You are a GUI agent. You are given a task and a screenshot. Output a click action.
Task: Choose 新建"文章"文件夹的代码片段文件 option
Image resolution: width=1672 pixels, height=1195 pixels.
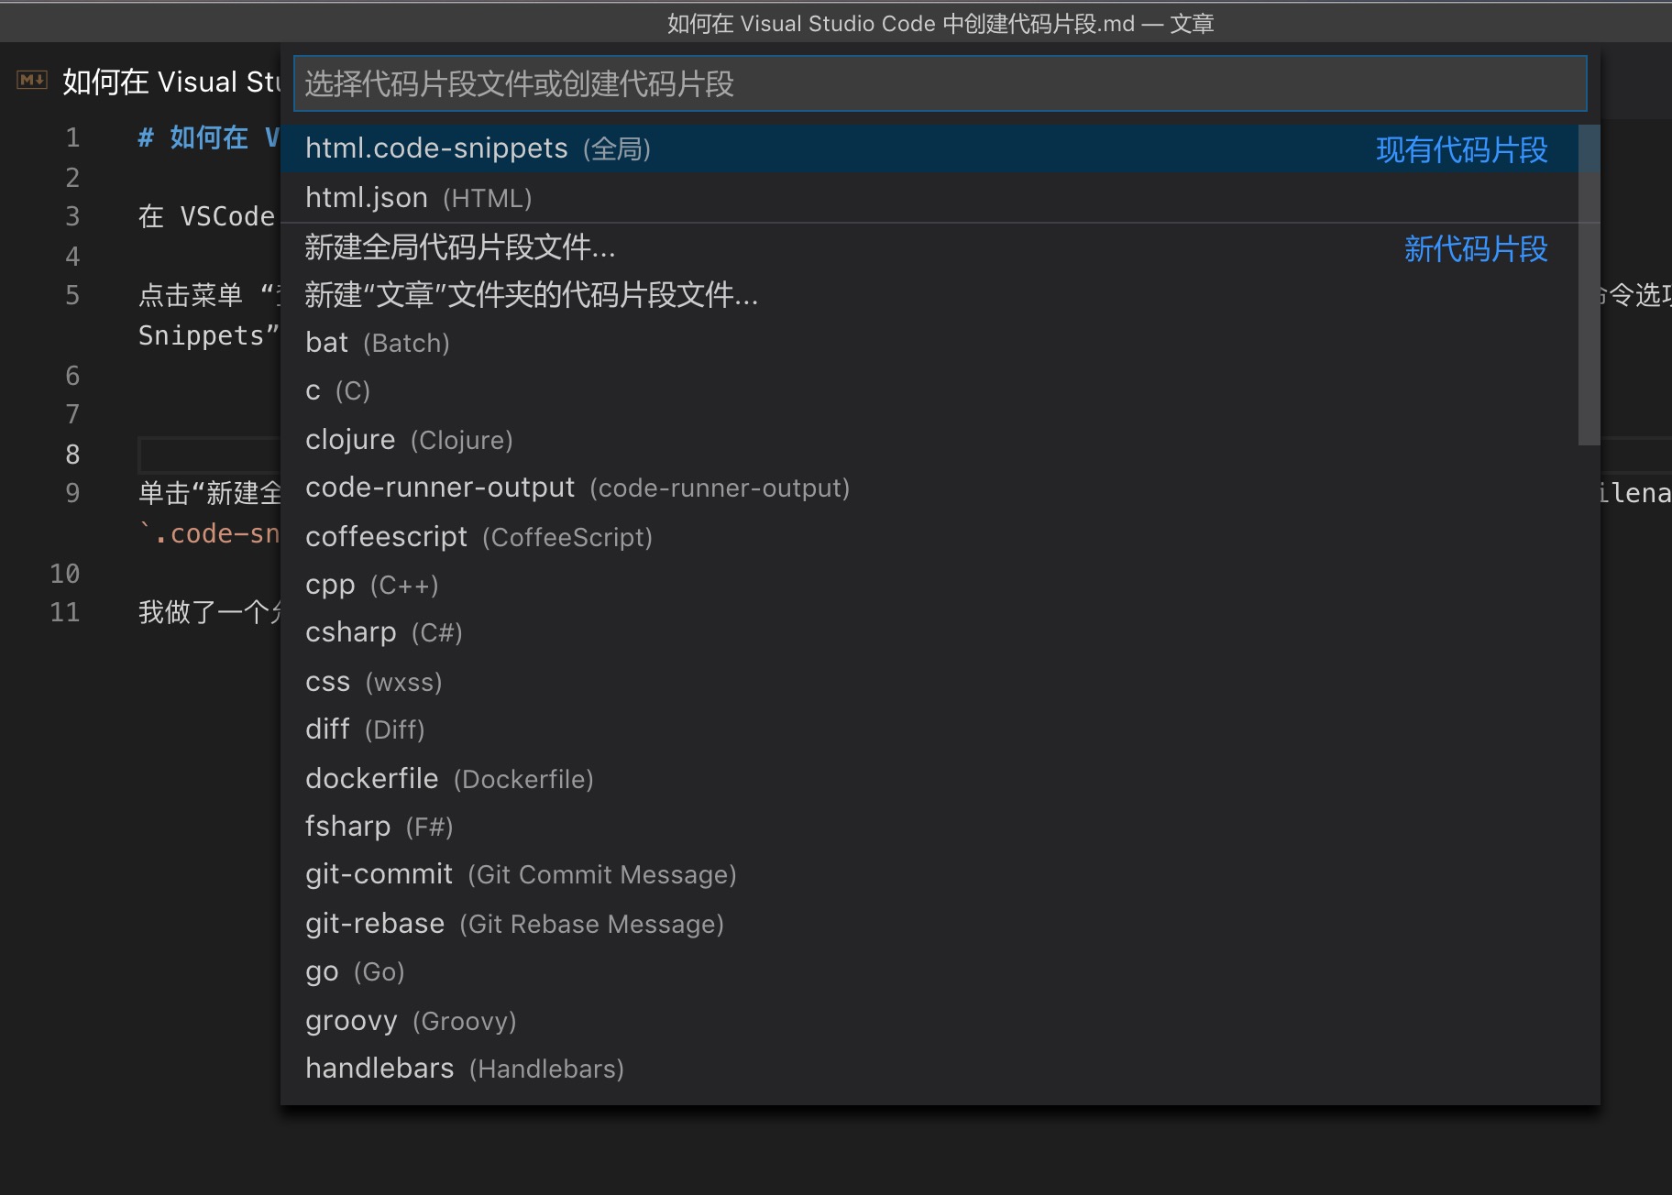(532, 295)
